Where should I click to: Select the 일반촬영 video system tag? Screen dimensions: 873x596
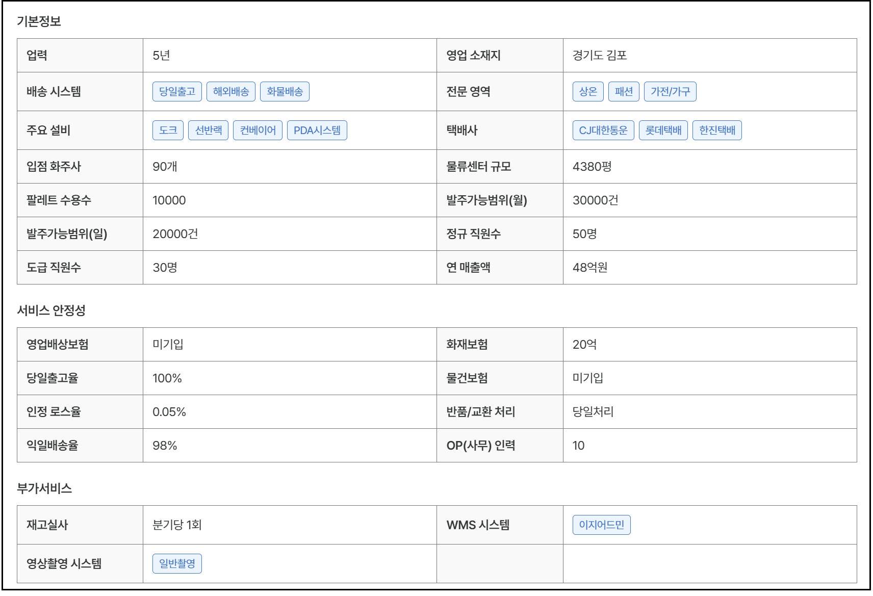coord(177,564)
